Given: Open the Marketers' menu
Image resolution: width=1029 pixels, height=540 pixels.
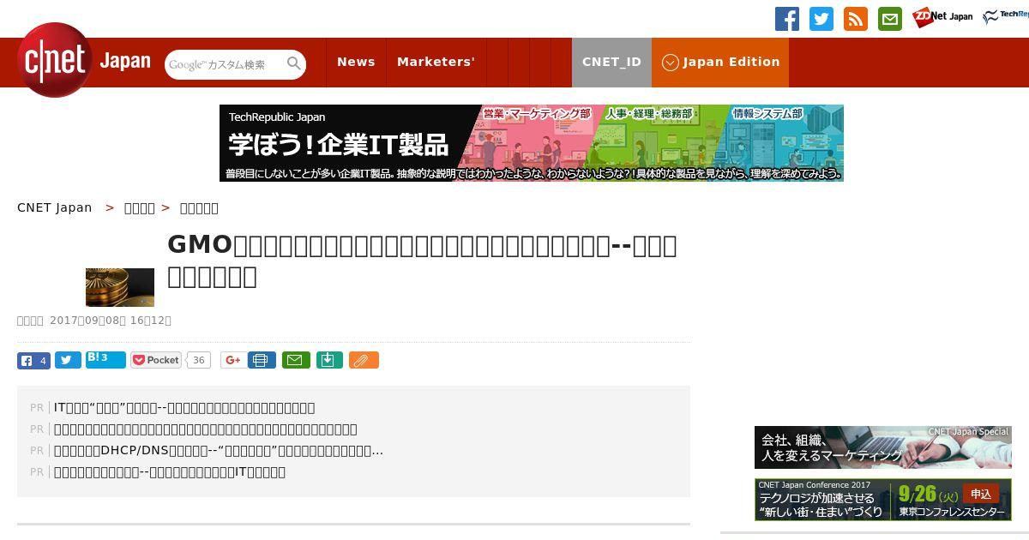Looking at the screenshot, I should pos(436,62).
